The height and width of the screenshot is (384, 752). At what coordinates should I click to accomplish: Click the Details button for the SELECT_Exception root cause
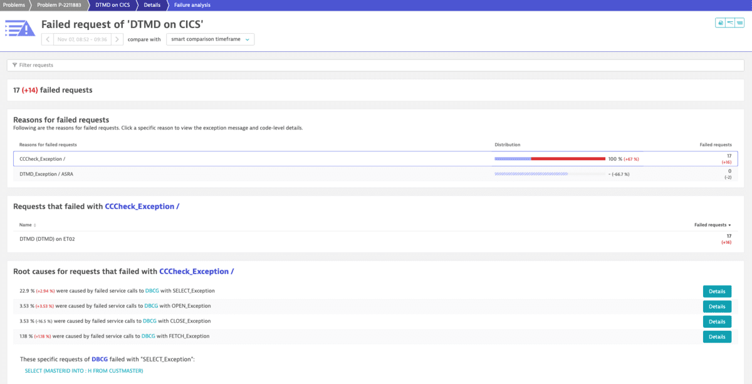pyautogui.click(x=716, y=291)
